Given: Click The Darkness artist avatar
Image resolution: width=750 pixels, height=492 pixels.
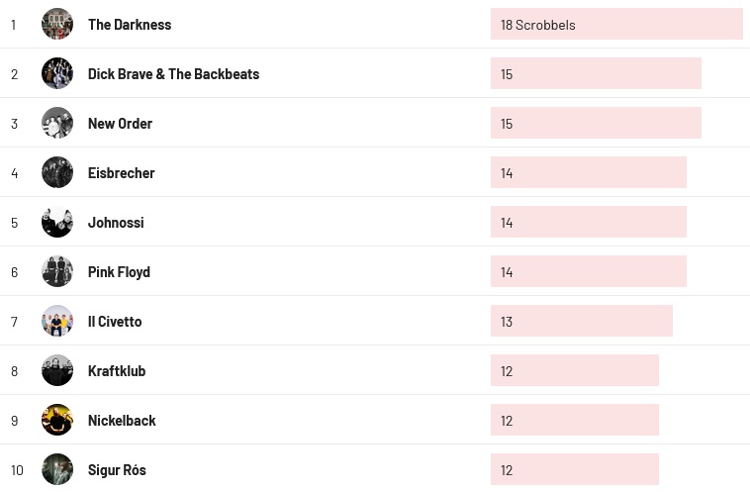Looking at the screenshot, I should (57, 24).
